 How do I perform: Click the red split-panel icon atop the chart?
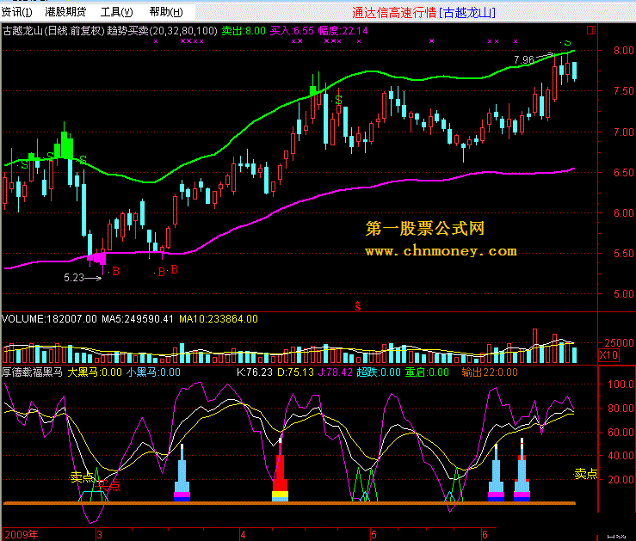(591, 30)
